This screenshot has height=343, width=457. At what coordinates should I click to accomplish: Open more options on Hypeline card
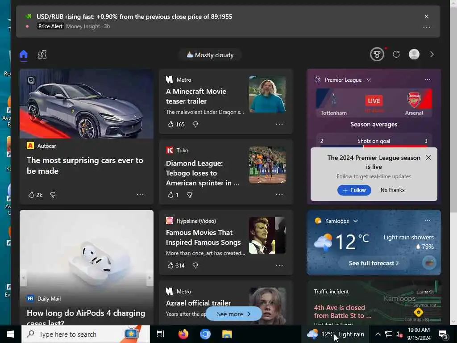[279, 265]
